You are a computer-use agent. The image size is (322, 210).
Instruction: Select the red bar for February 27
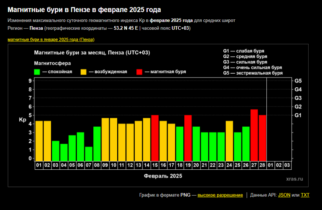[254, 135]
